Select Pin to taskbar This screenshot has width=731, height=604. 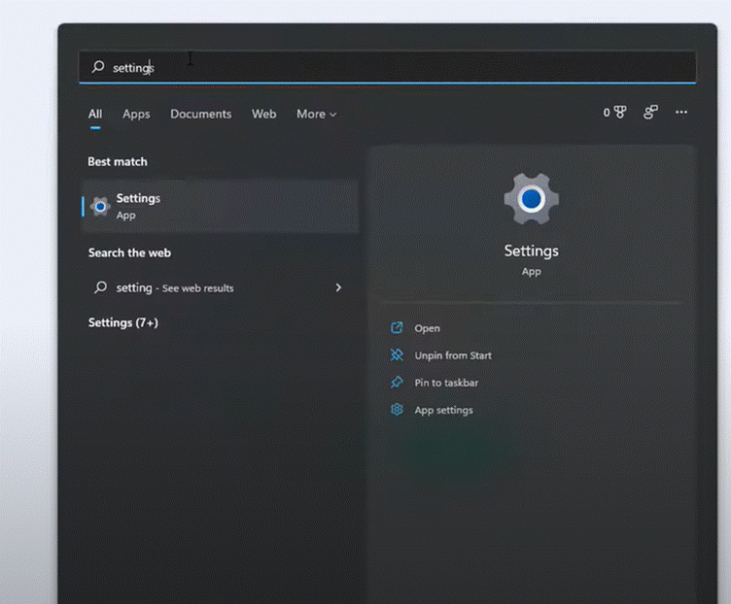point(446,383)
